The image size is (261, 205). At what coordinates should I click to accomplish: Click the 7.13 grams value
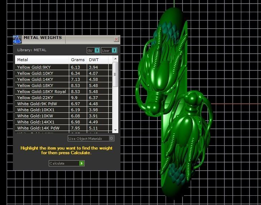[x=75, y=79]
